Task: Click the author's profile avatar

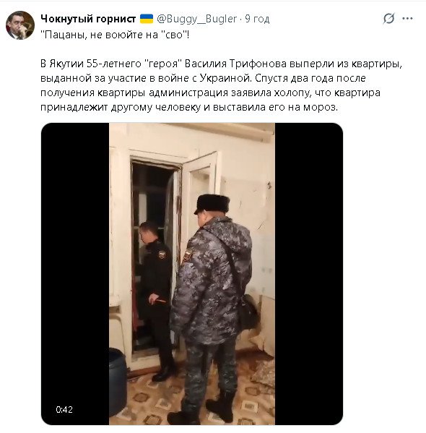Action: pos(20,25)
